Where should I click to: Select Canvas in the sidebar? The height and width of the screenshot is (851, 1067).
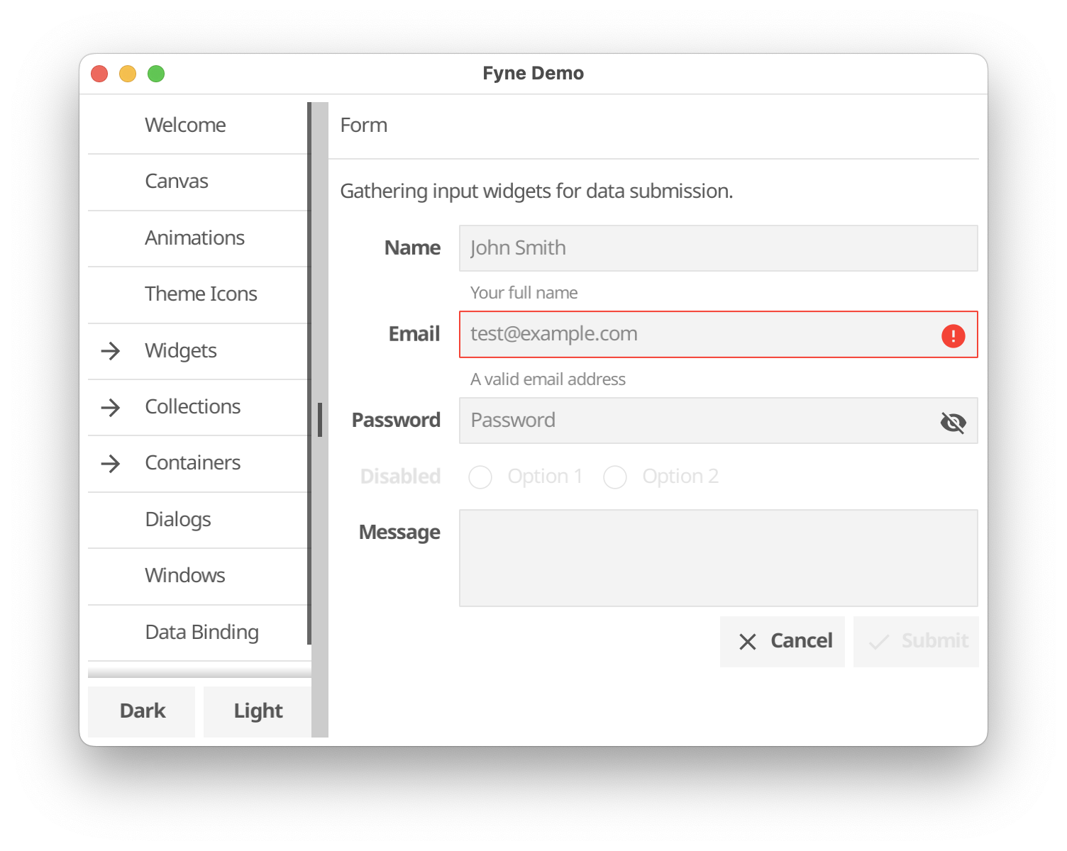pos(199,182)
